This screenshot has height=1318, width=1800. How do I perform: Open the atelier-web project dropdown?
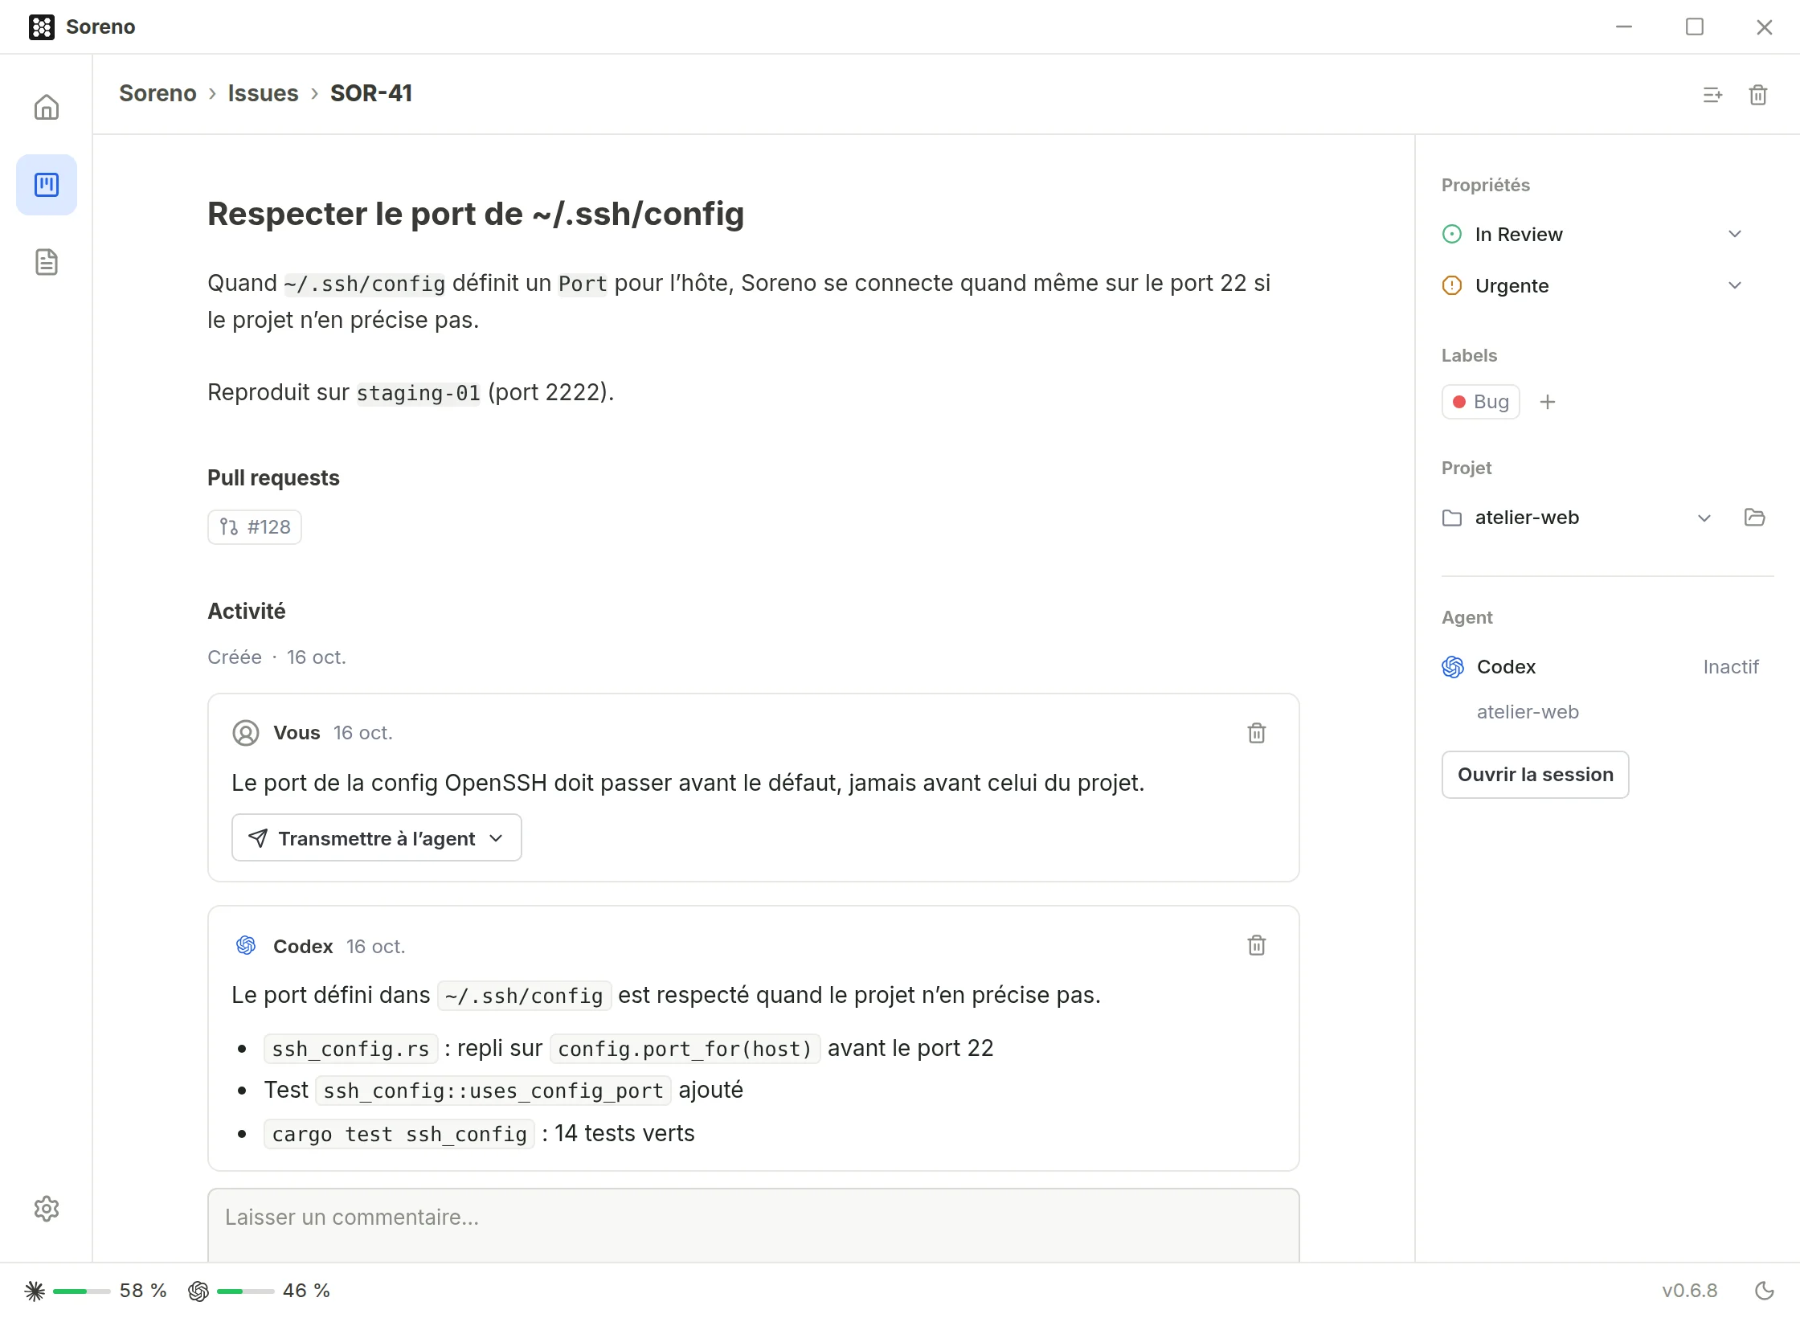1578,518
